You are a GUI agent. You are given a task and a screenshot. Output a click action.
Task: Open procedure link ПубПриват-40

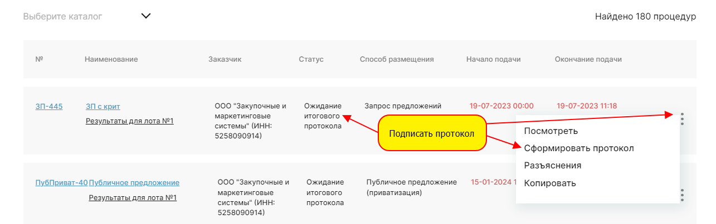click(61, 182)
